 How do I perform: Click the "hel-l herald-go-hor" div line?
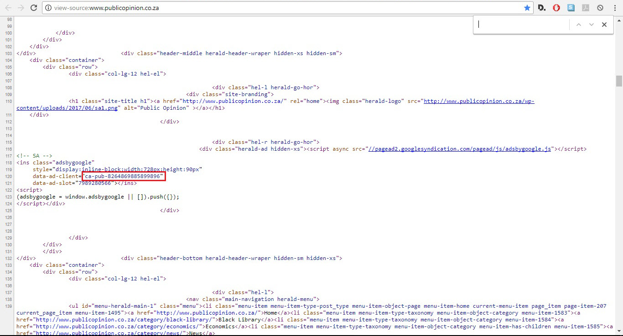(266, 87)
